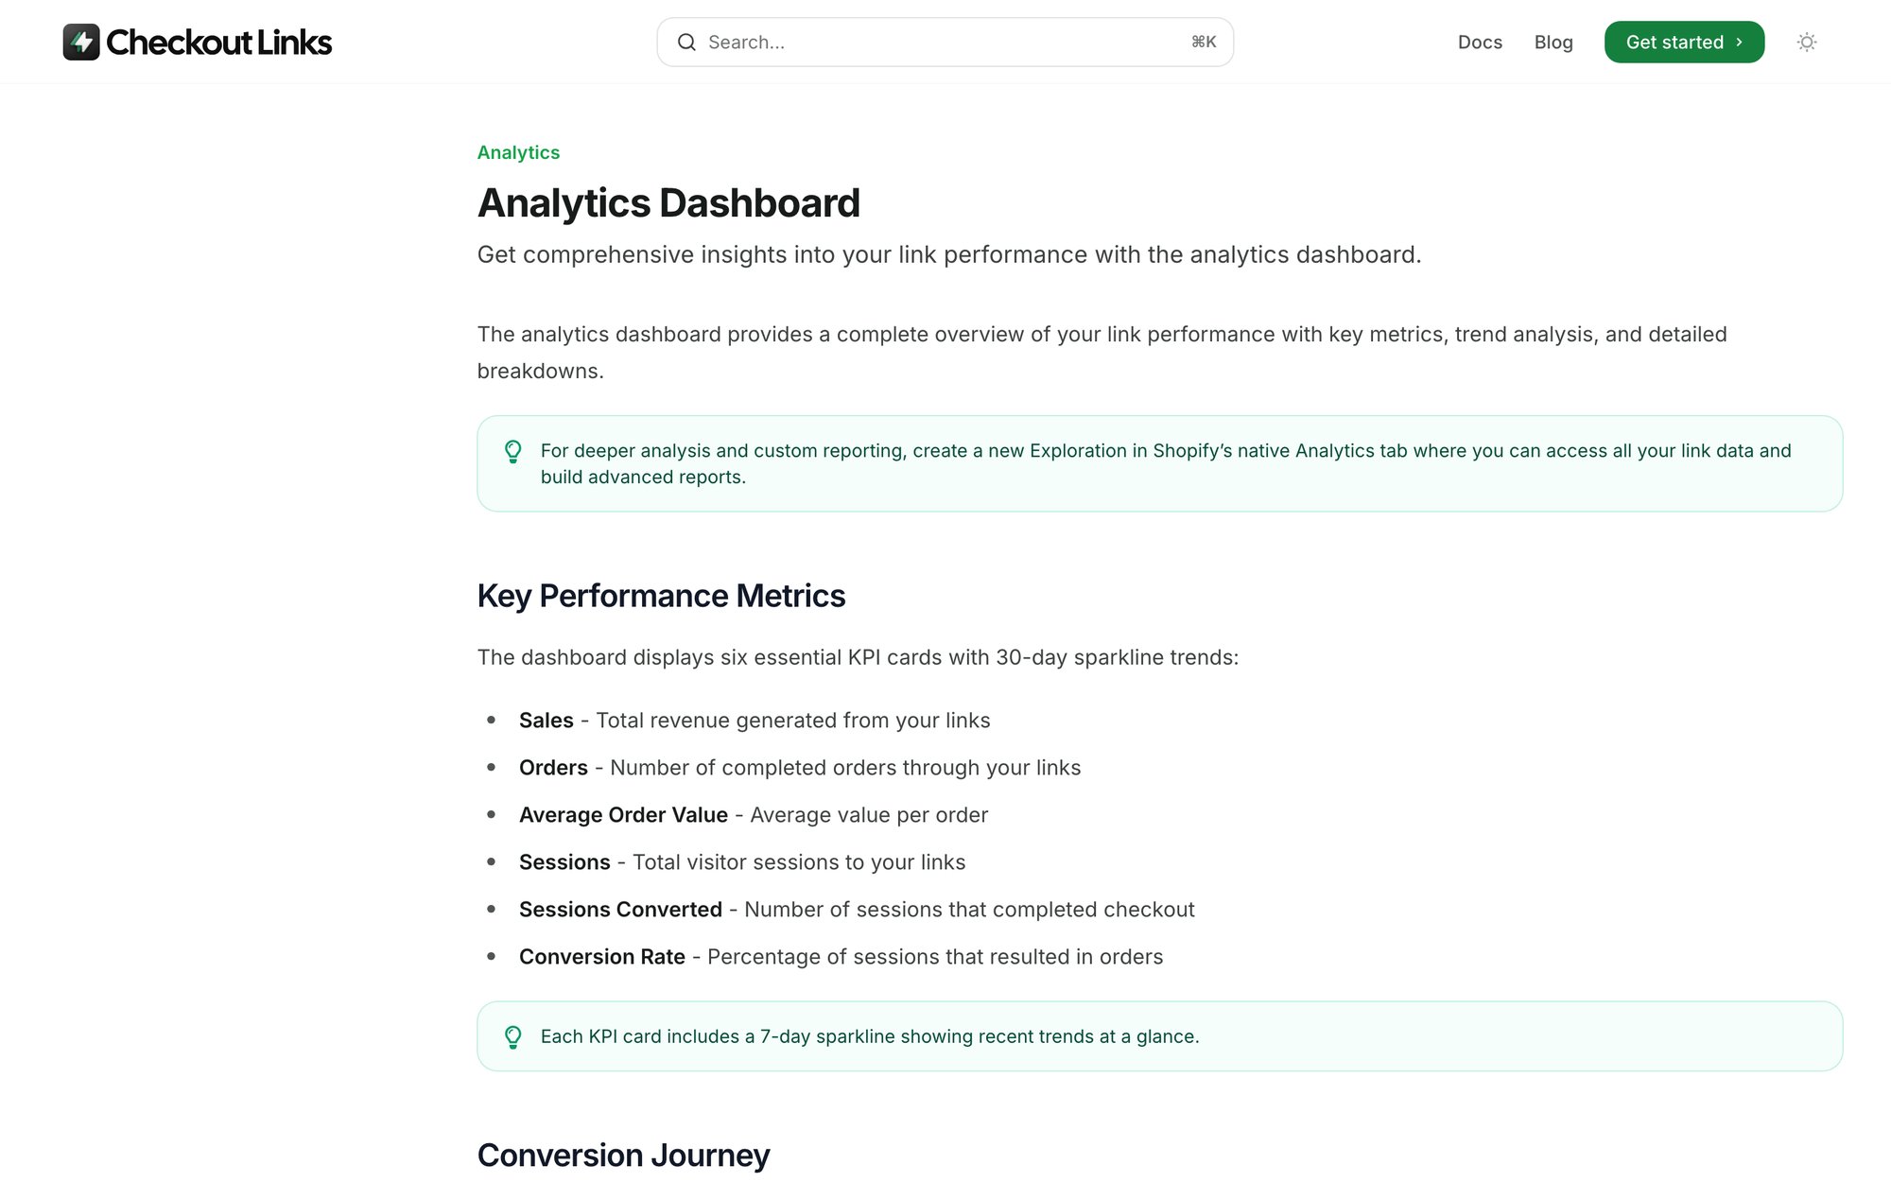Click the Checkout Links lightning bolt logo icon
Viewport: 1891px width, 1182px height.
pos(81,43)
